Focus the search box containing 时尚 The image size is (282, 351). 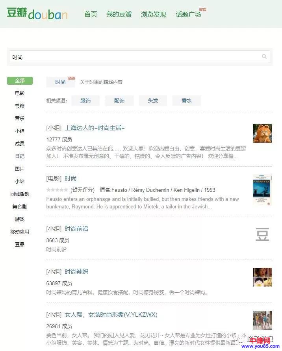(x=134, y=57)
